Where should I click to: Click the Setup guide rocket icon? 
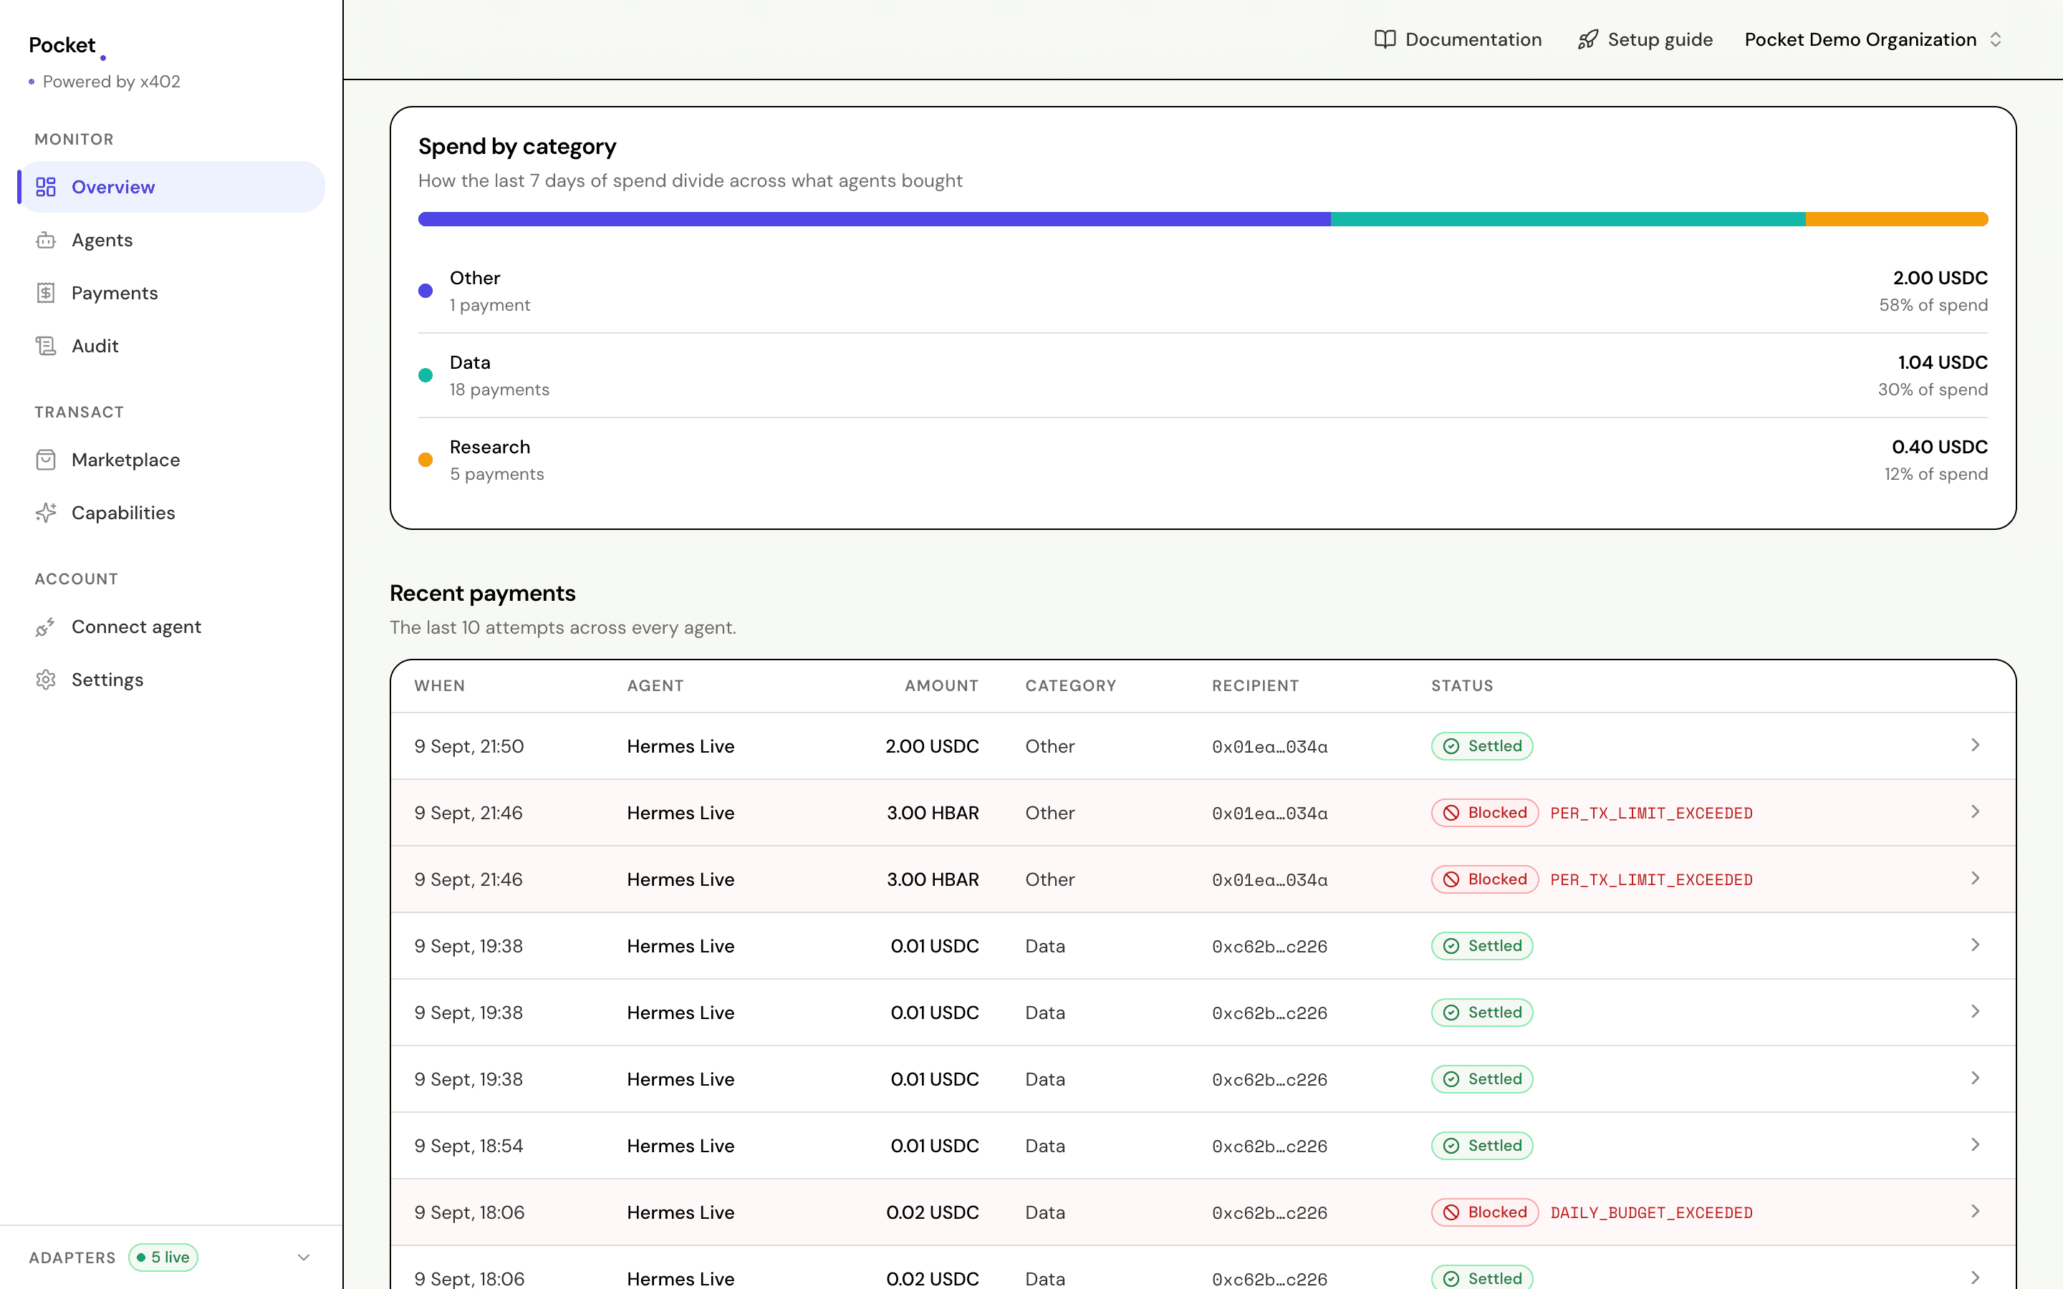1587,39
